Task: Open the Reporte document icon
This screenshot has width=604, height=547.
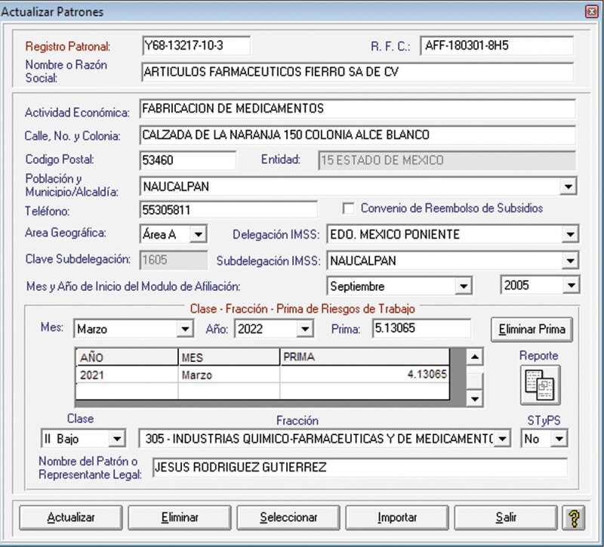Action: tap(540, 385)
